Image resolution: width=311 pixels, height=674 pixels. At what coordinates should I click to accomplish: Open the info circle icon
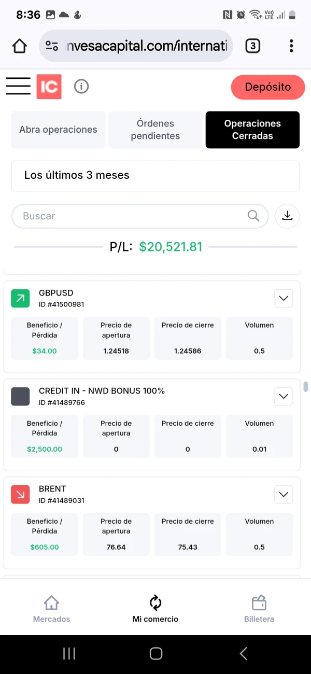pyautogui.click(x=81, y=87)
